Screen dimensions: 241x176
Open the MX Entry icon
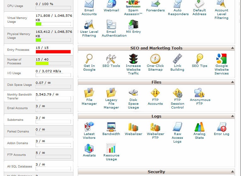coord(133,25)
